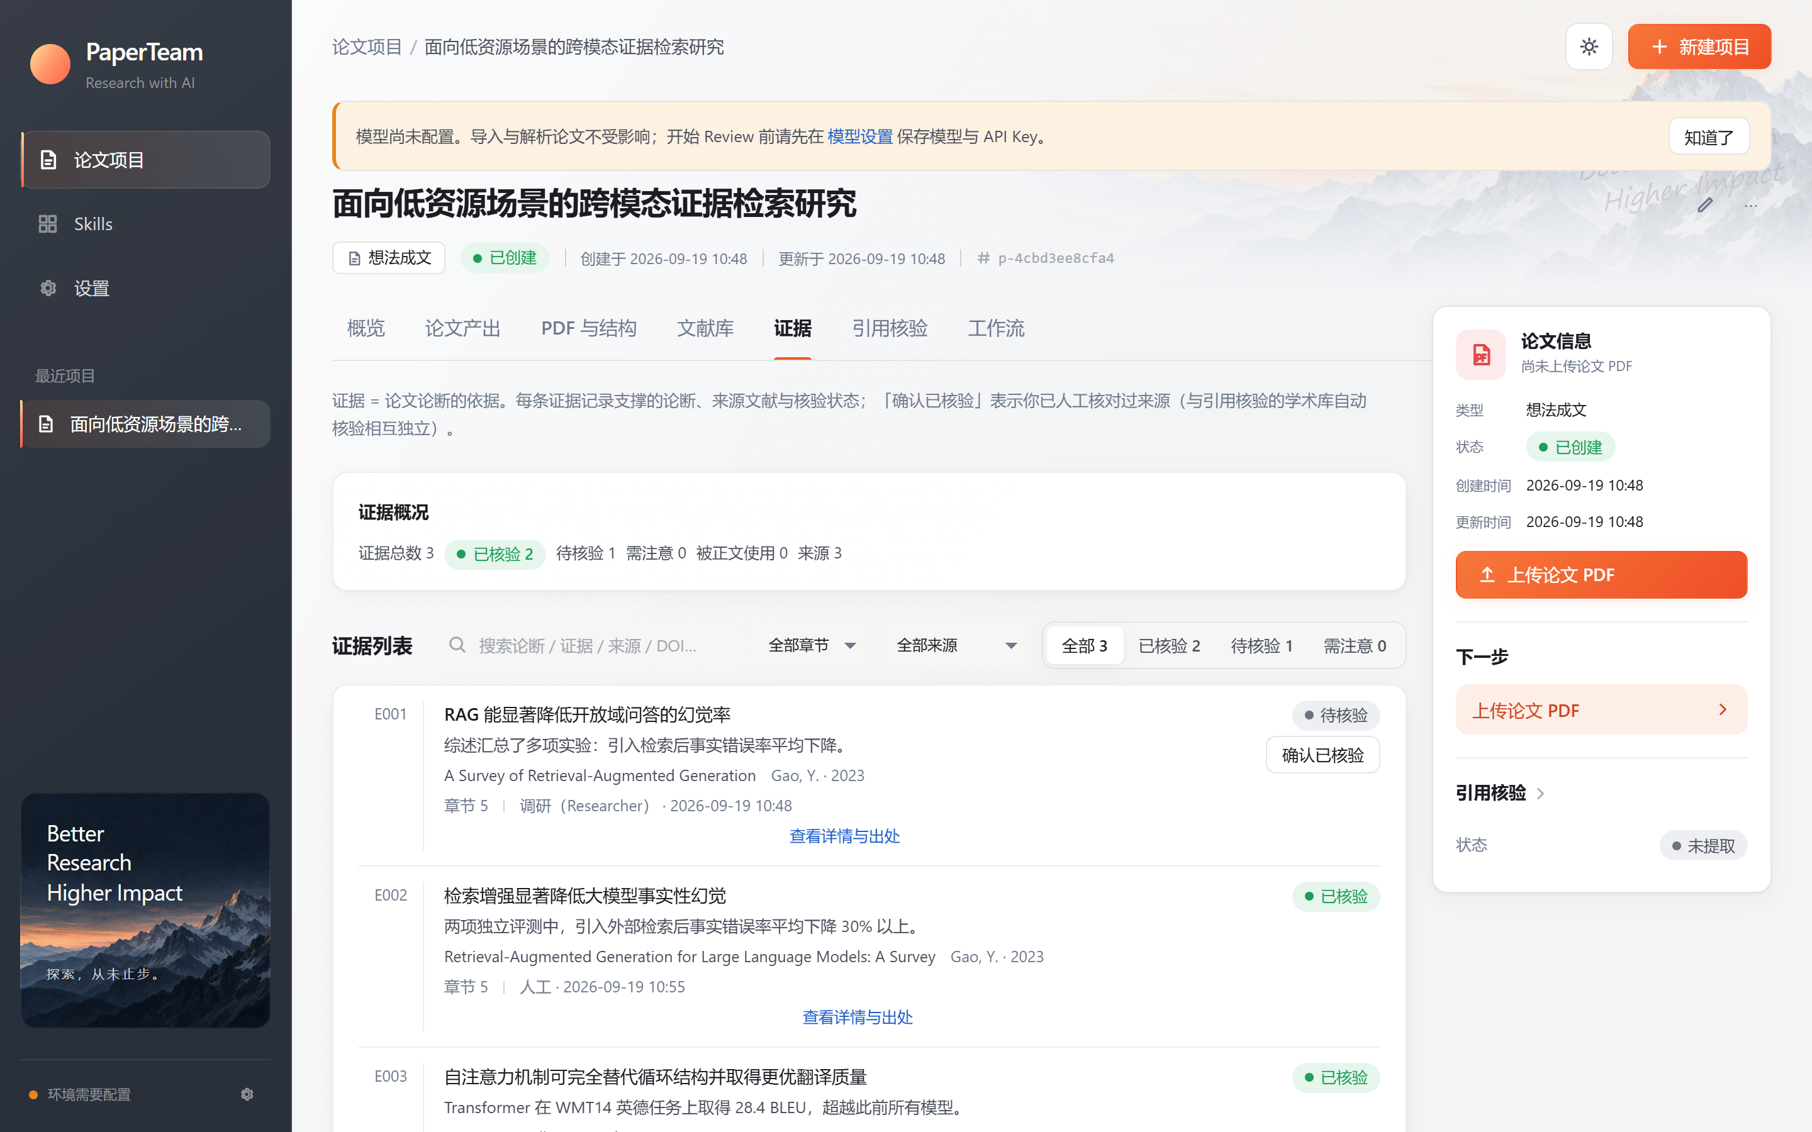This screenshot has width=1812, height=1132.
Task: Click the Skills grid icon in sidebar
Action: pos(48,224)
